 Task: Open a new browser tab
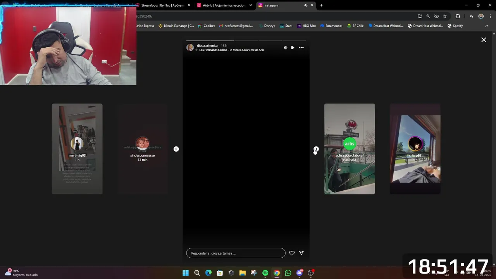pyautogui.click(x=321, y=5)
